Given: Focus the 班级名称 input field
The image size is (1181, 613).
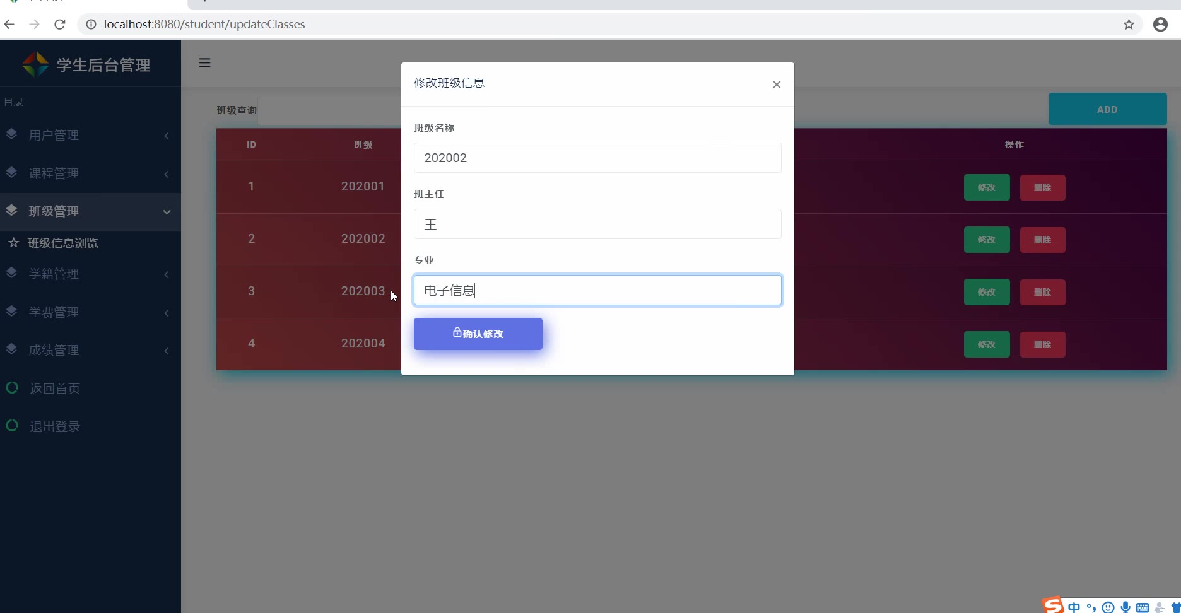Looking at the screenshot, I should tap(597, 158).
